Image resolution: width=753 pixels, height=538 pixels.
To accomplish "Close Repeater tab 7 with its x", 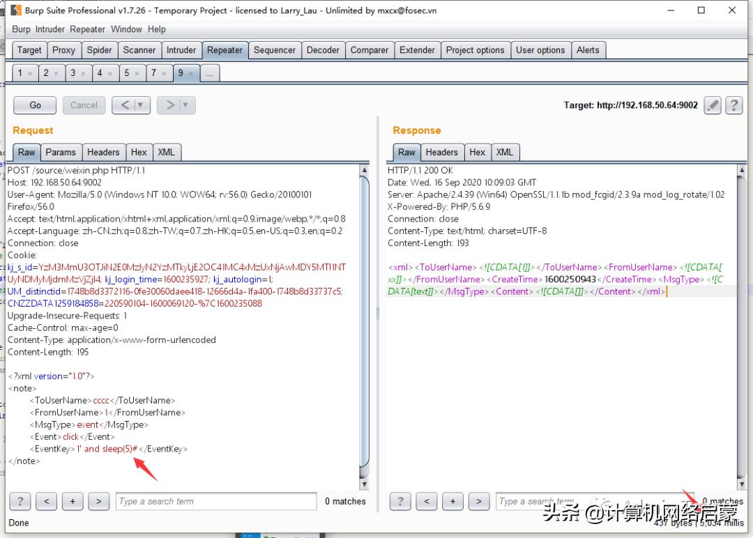I will tap(164, 73).
